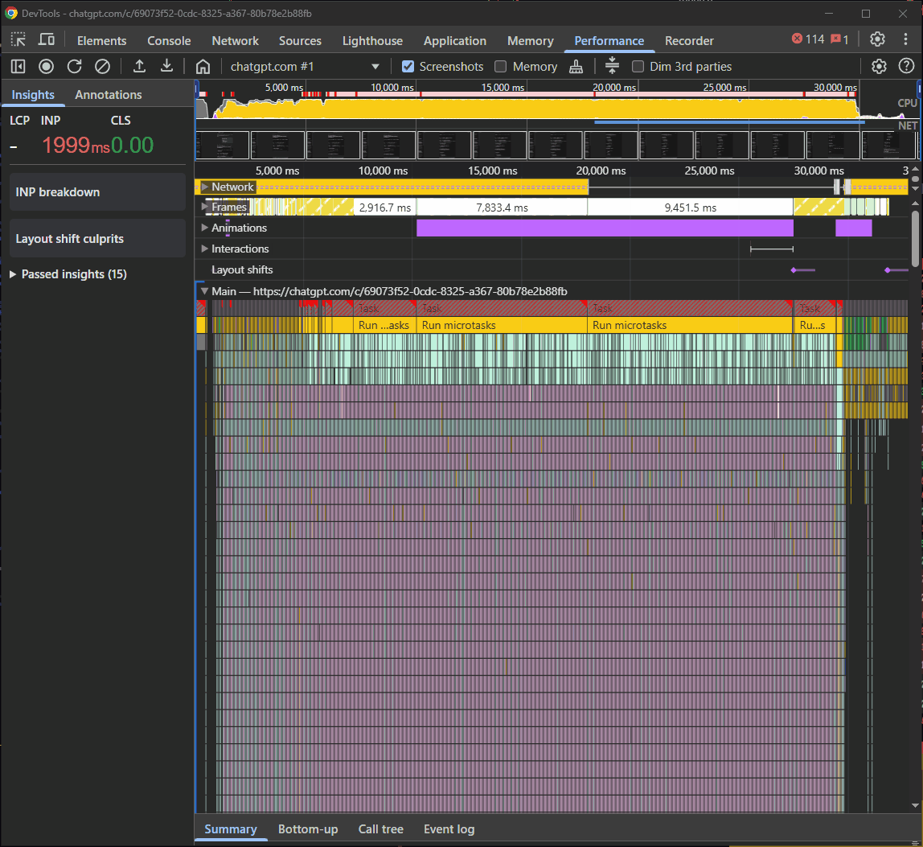Toggle the device toolbar icon
The height and width of the screenshot is (847, 923).
[x=47, y=40]
